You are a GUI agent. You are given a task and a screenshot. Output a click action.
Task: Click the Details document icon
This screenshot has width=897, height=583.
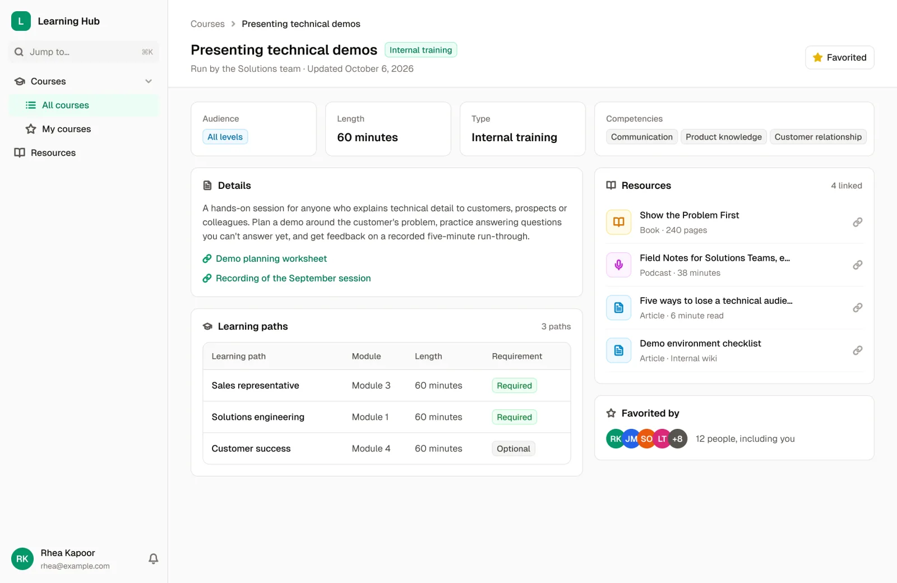(207, 186)
